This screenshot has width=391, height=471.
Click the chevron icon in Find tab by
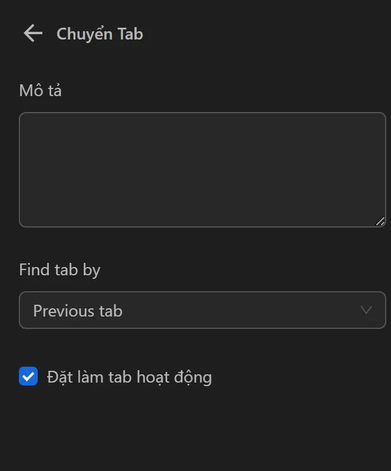tap(366, 310)
